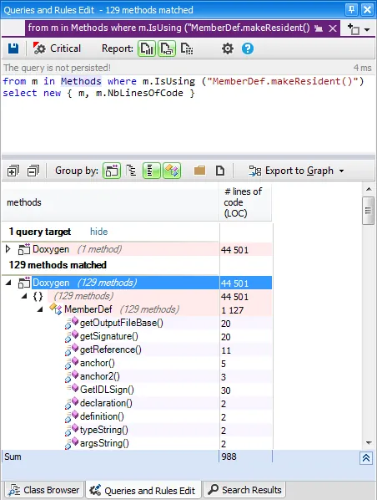Open the Export to Graph dropdown

coord(296,171)
